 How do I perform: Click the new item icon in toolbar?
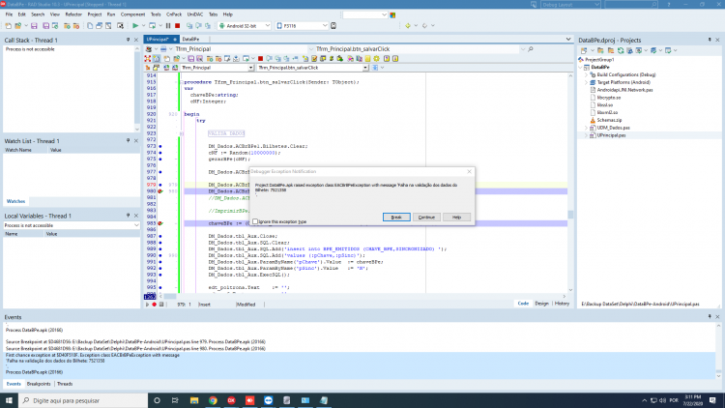[9, 26]
